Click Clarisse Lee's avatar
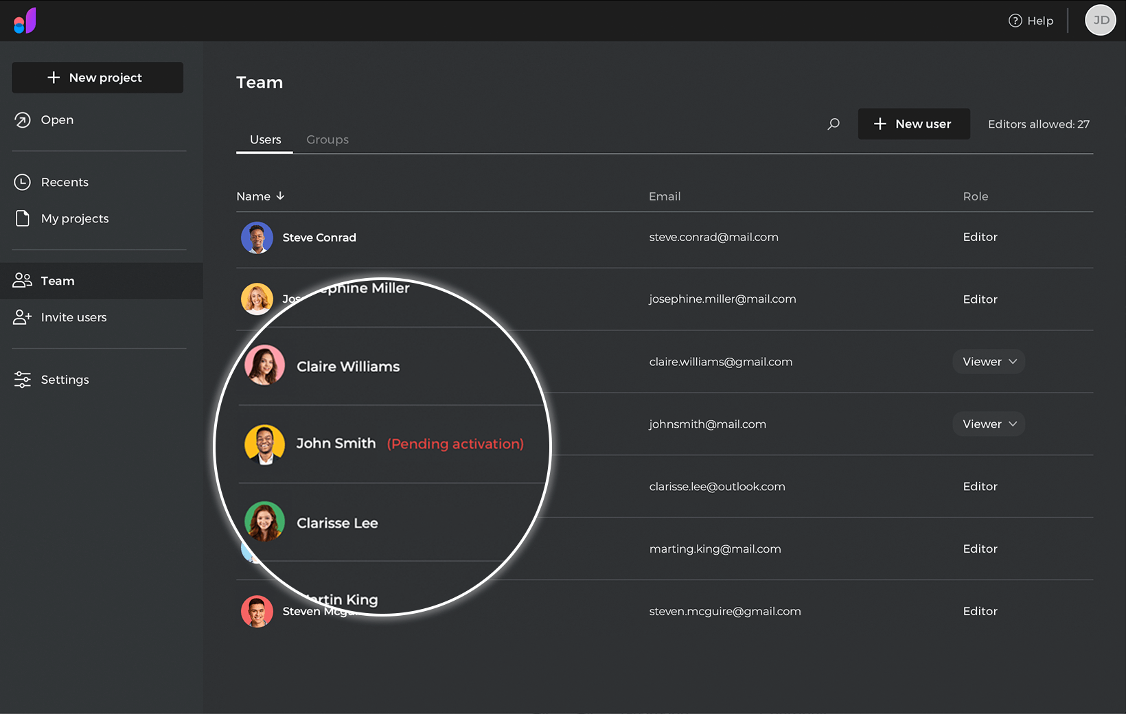 click(265, 522)
